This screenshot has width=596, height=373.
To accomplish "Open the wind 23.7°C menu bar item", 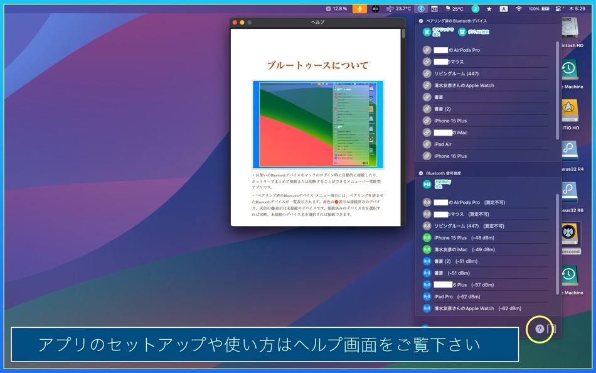I will [x=398, y=9].
